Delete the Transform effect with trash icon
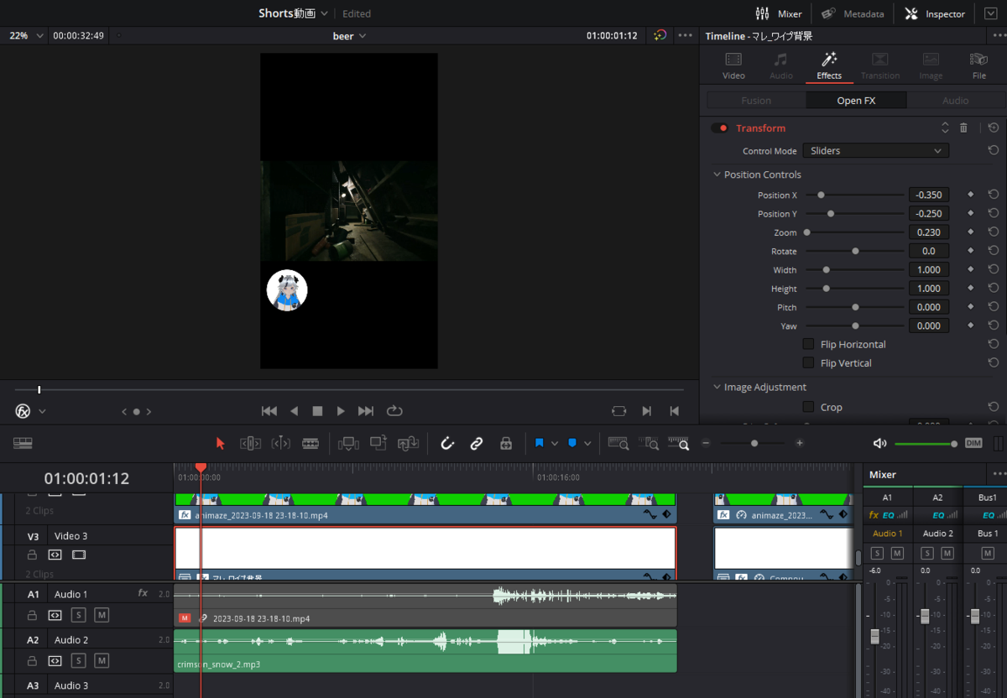 tap(963, 128)
